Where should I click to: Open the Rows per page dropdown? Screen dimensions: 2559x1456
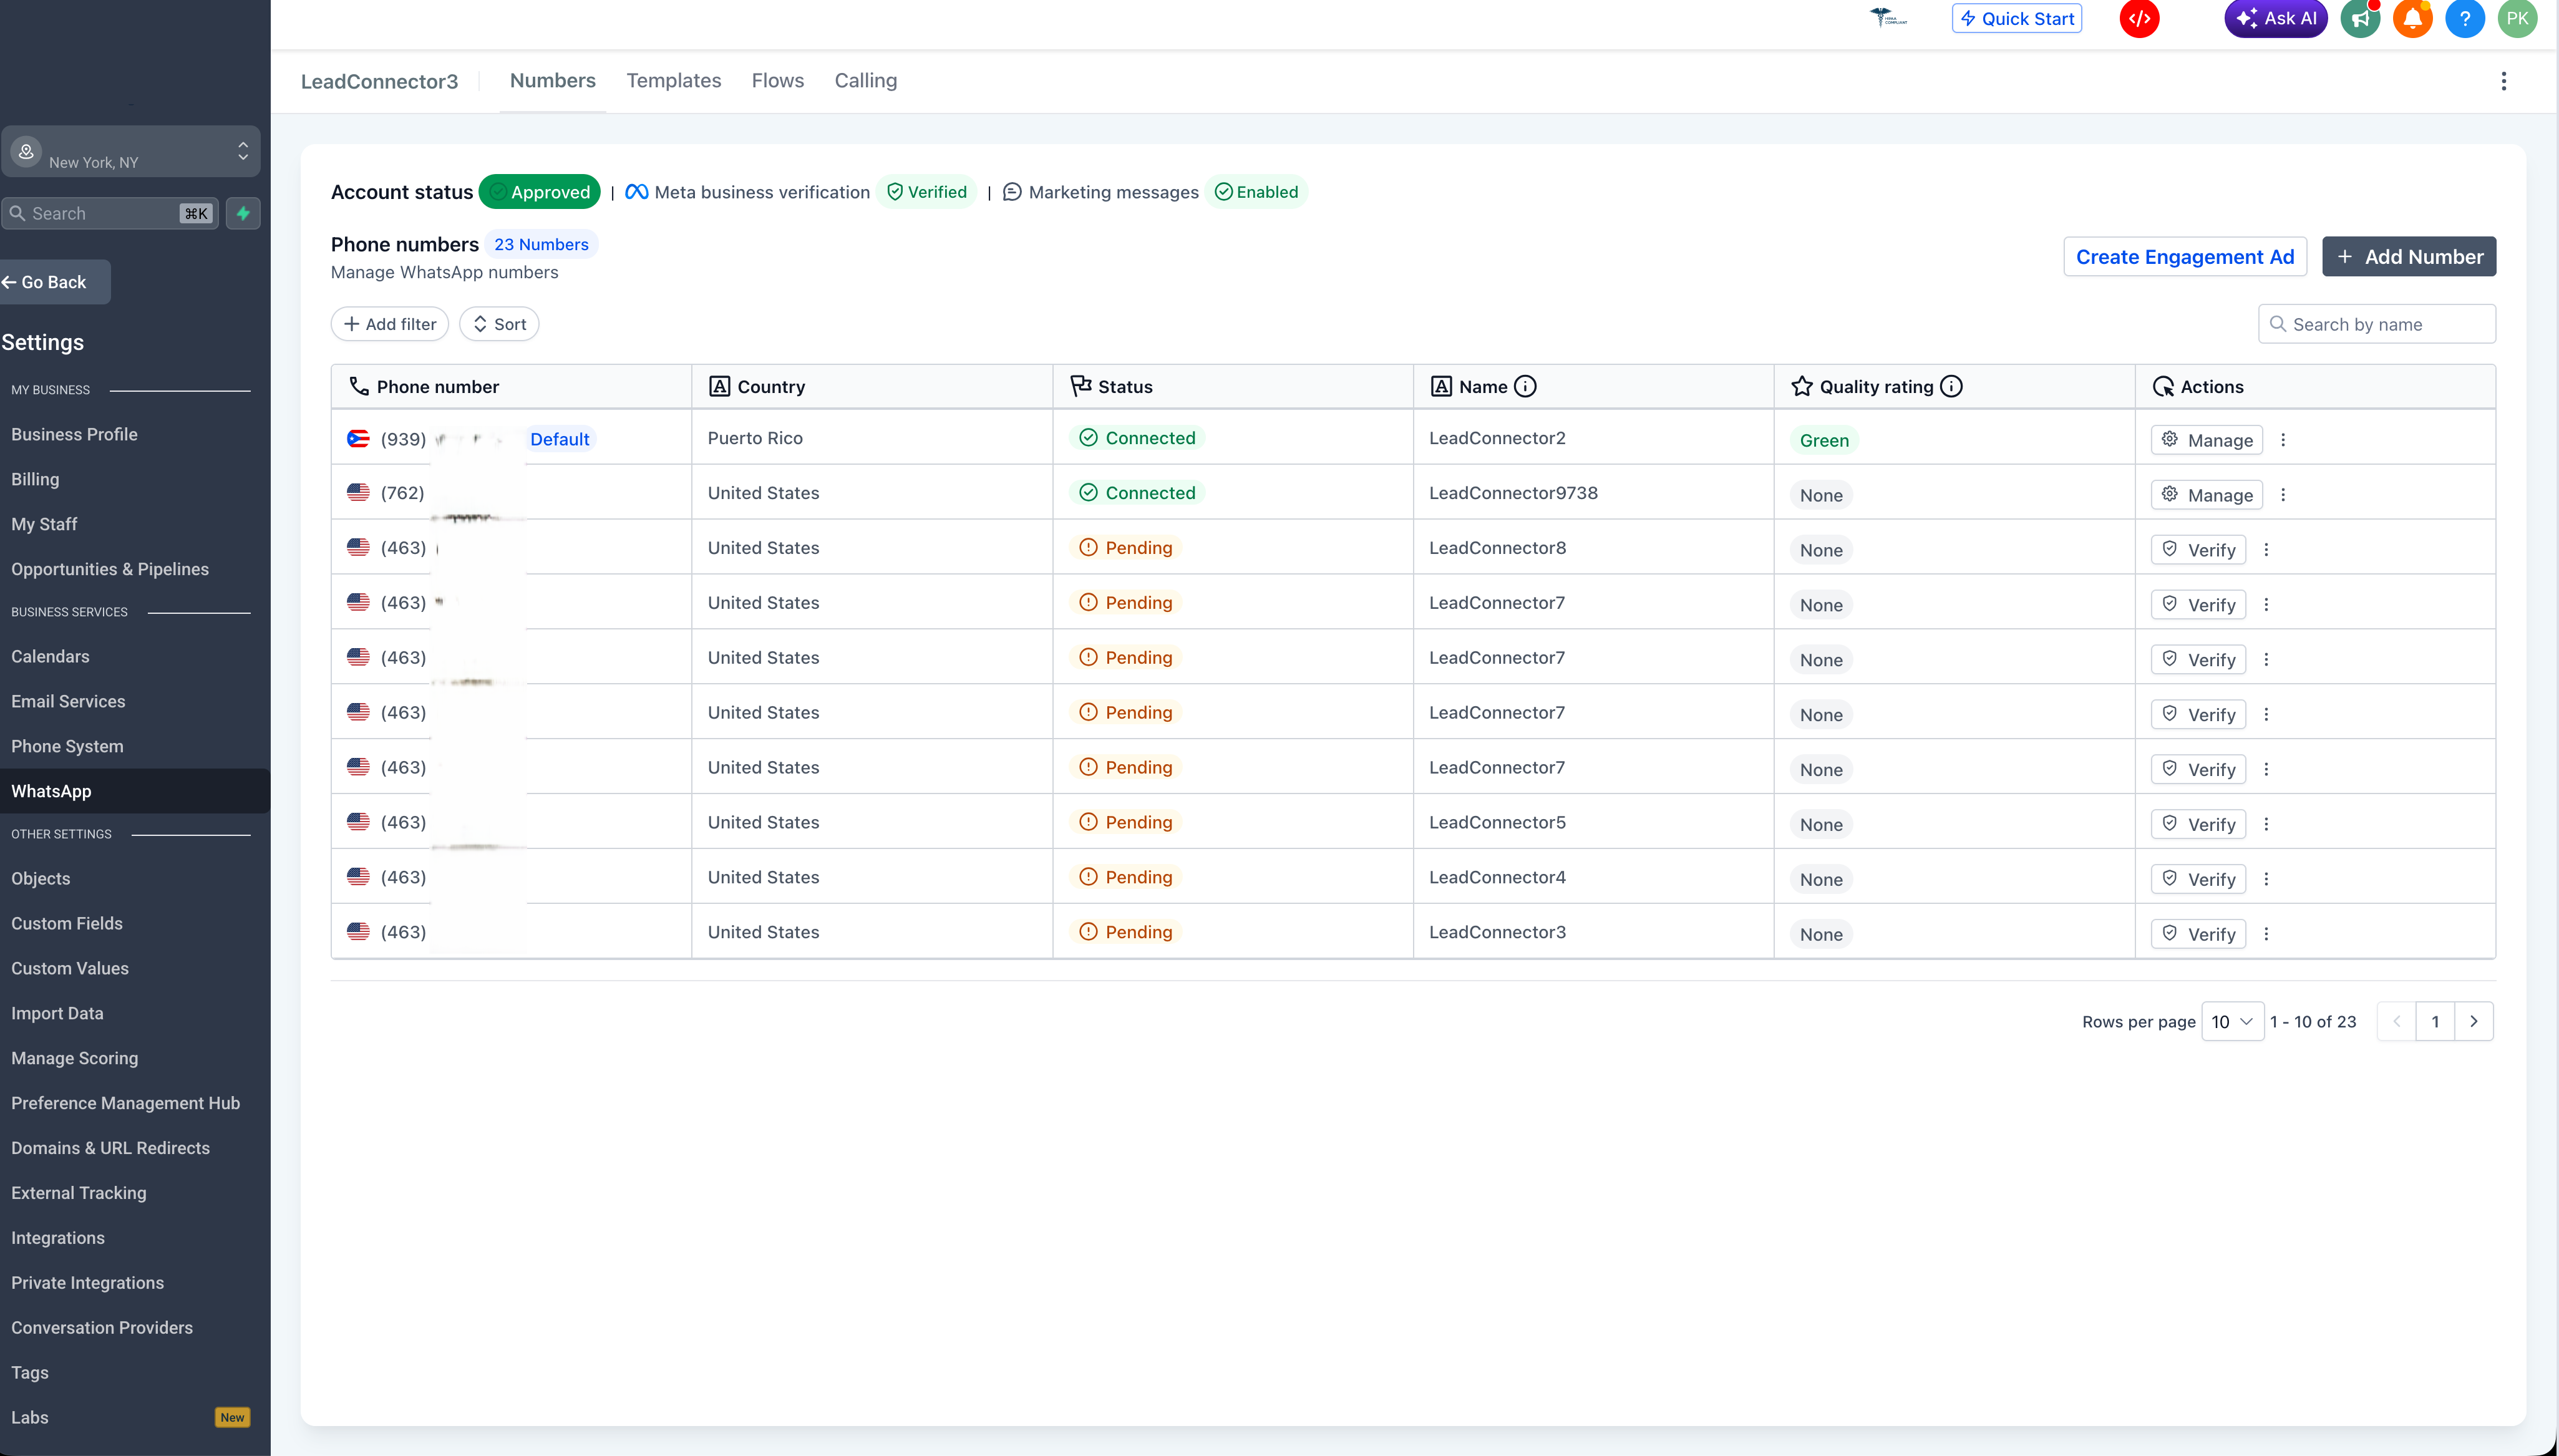coord(2232,1021)
